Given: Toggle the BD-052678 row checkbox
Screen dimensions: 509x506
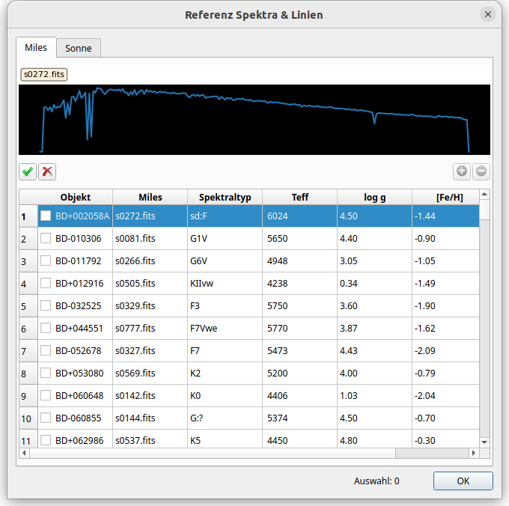Looking at the screenshot, I should click(46, 350).
